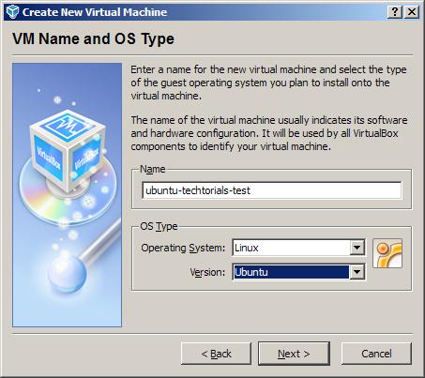Click the VirtualBox cube icon in title bar
The width and height of the screenshot is (425, 378).
[x=12, y=12]
